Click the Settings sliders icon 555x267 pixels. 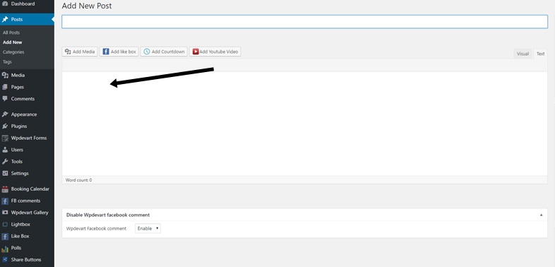click(x=5, y=174)
